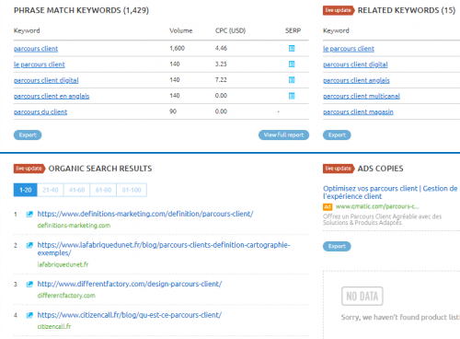Click CPC value 4.46
This screenshot has width=460, height=339.
pyautogui.click(x=221, y=48)
